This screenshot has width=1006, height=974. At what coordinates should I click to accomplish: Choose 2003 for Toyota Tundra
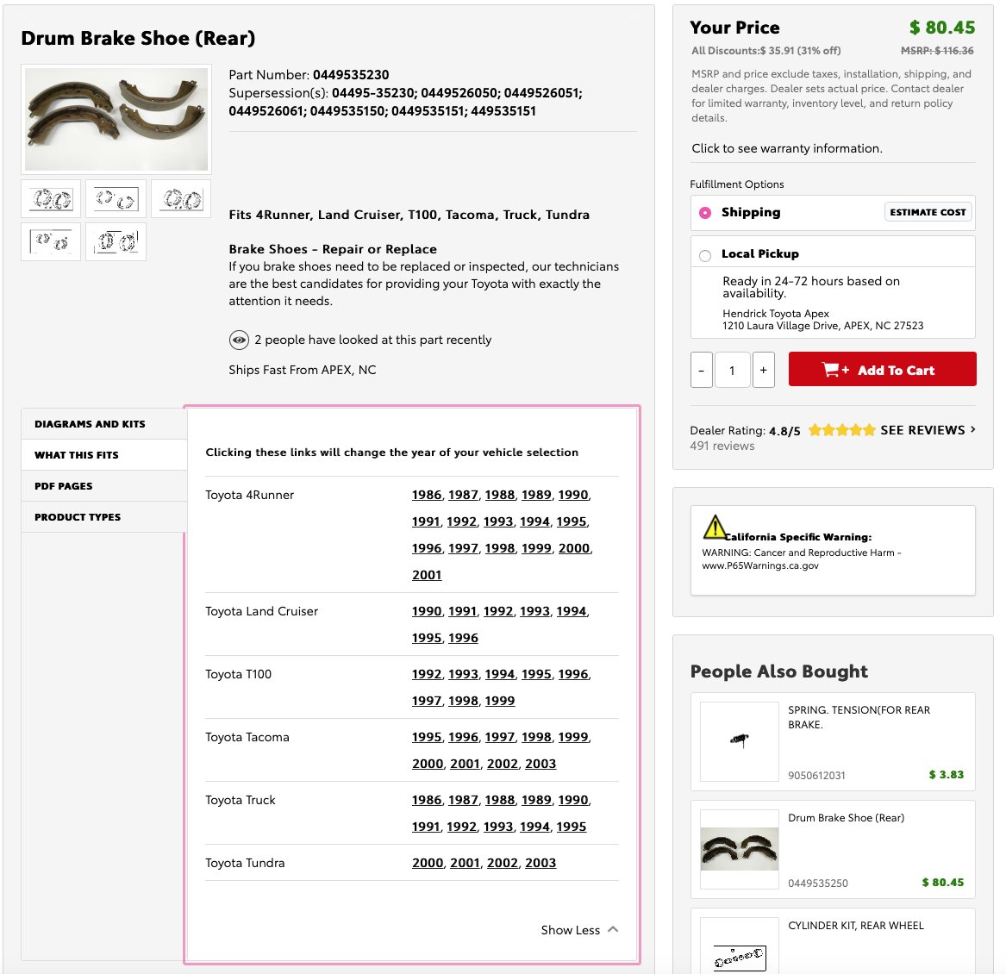540,863
